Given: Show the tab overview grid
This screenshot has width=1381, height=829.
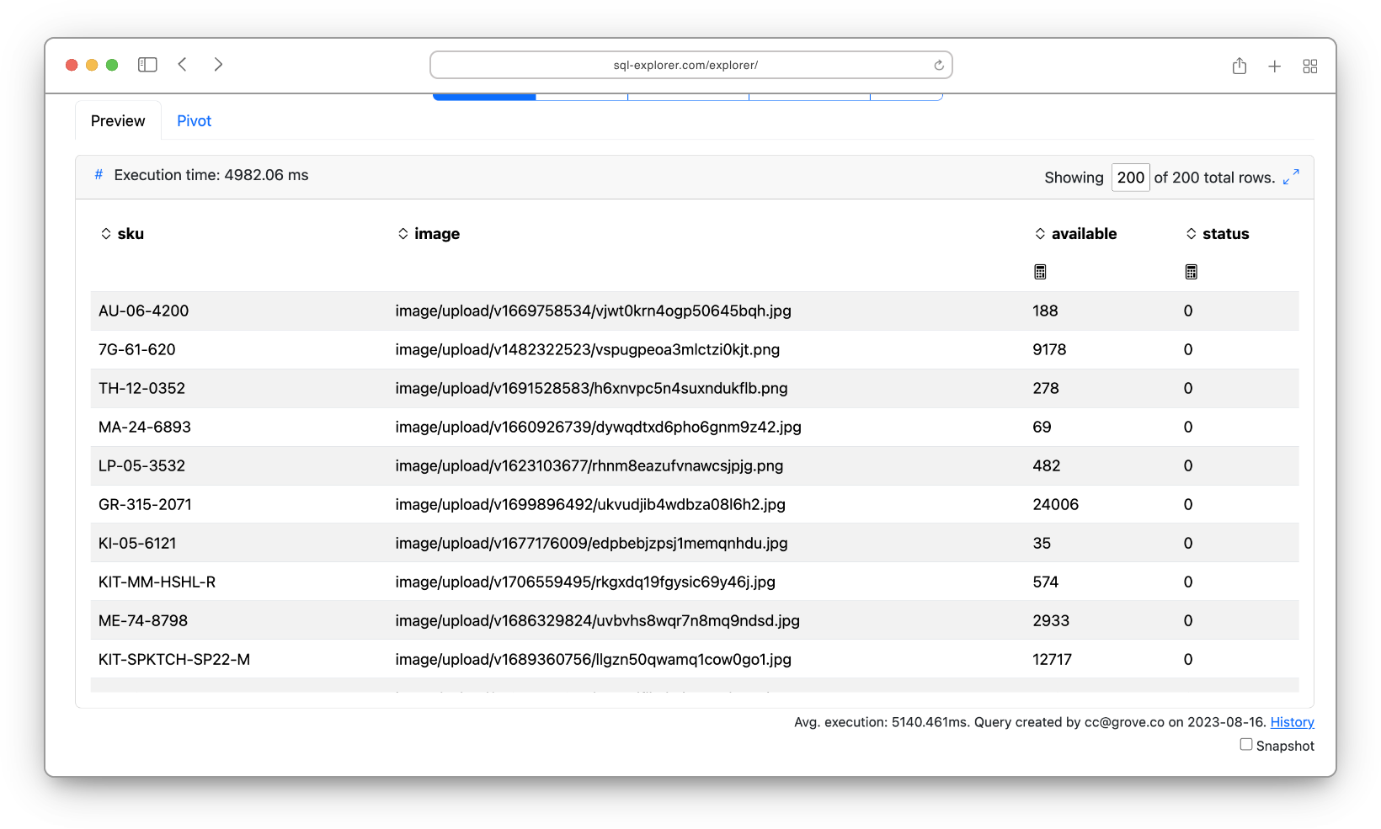Looking at the screenshot, I should [1310, 66].
